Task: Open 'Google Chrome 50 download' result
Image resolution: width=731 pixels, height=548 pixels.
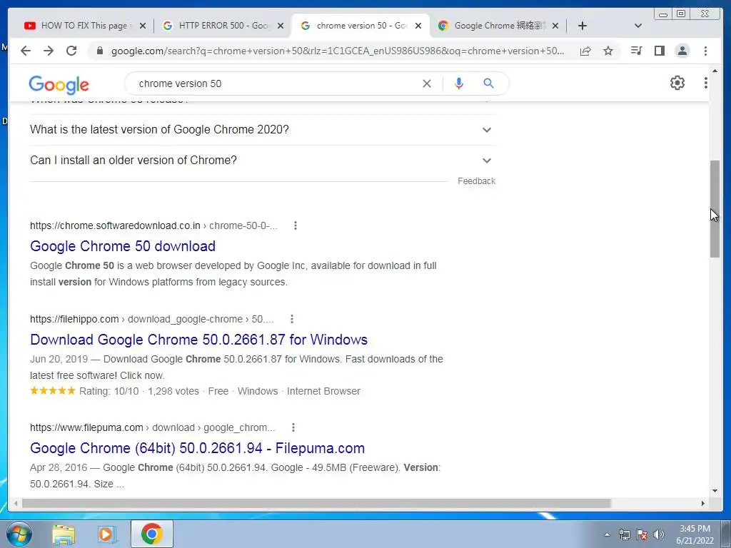Action: click(x=123, y=246)
